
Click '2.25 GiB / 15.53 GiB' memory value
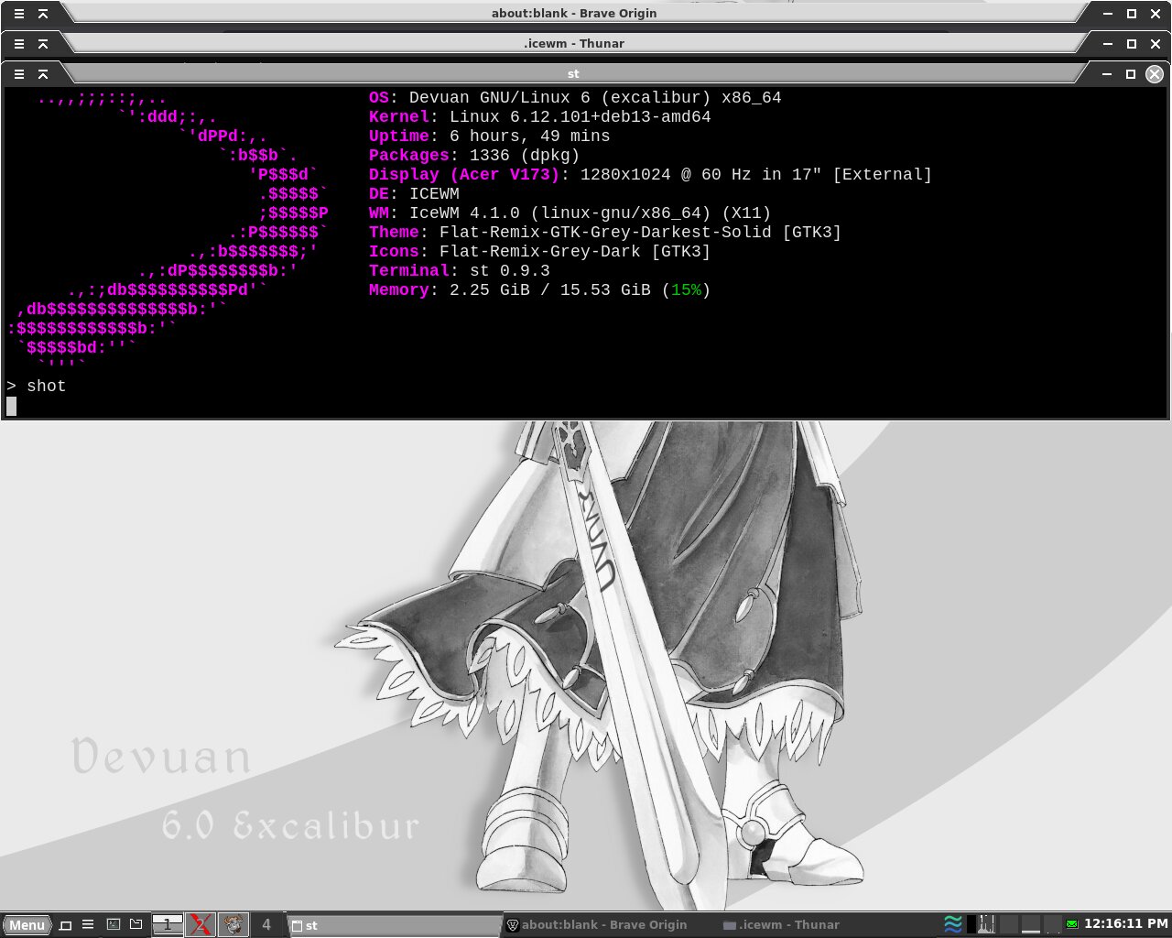coord(550,290)
